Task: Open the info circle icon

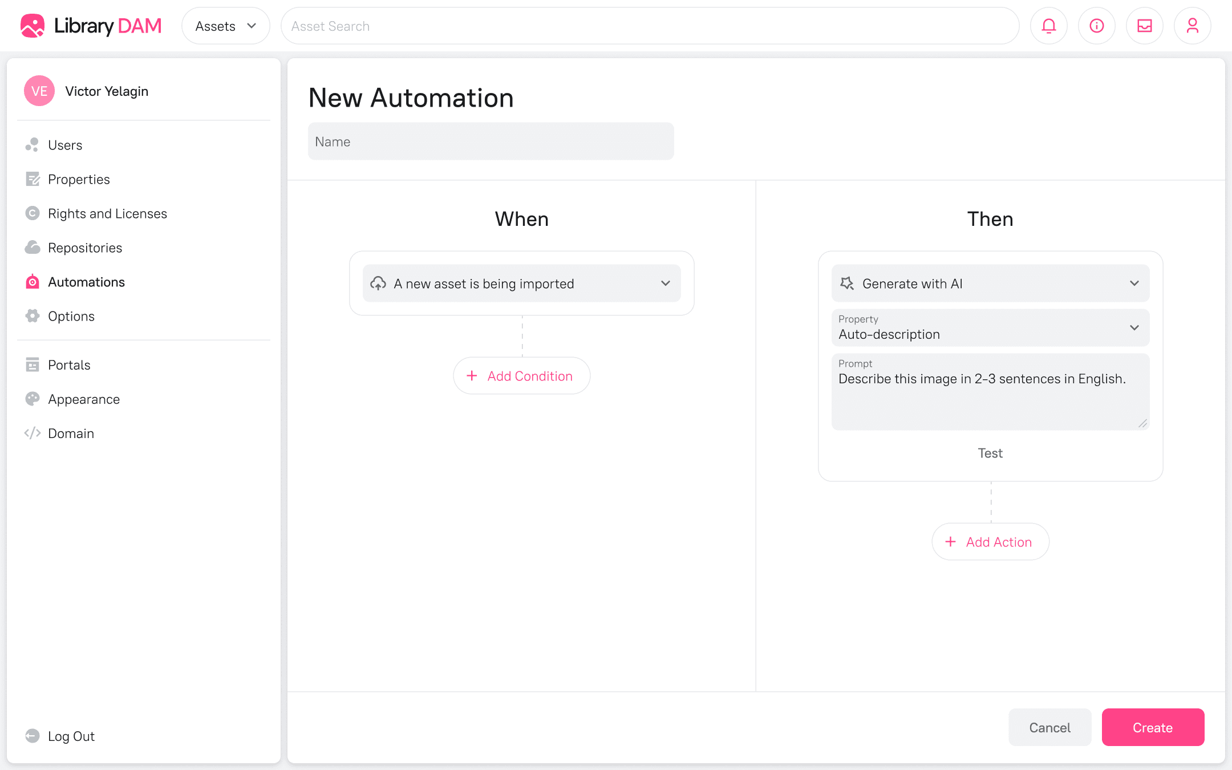Action: (1096, 26)
